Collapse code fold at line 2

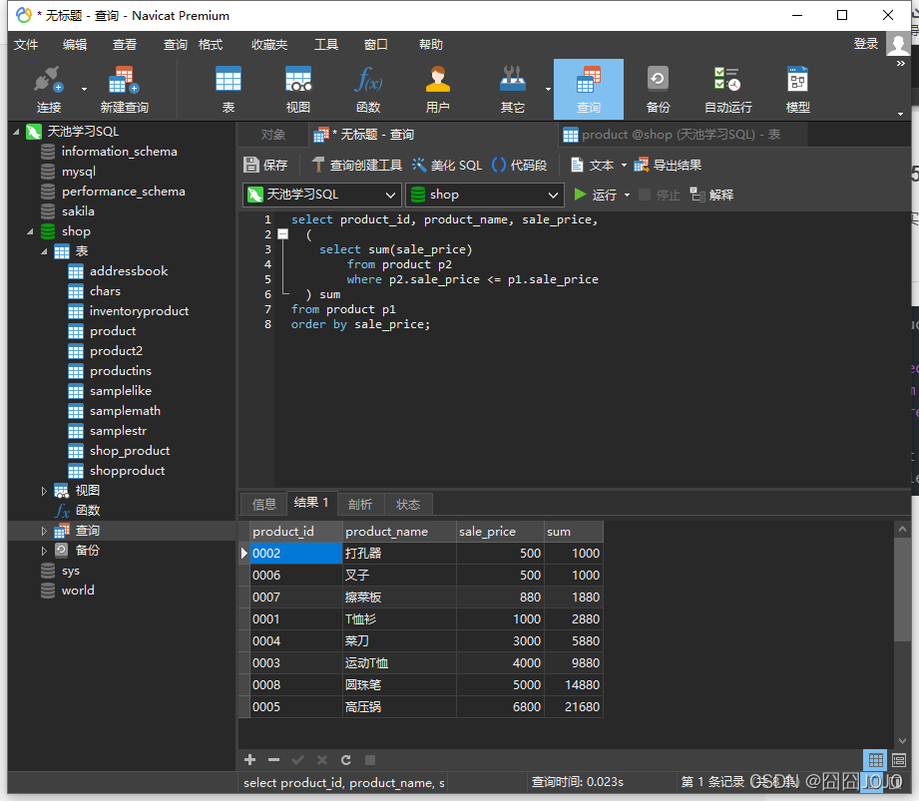pyautogui.click(x=283, y=234)
